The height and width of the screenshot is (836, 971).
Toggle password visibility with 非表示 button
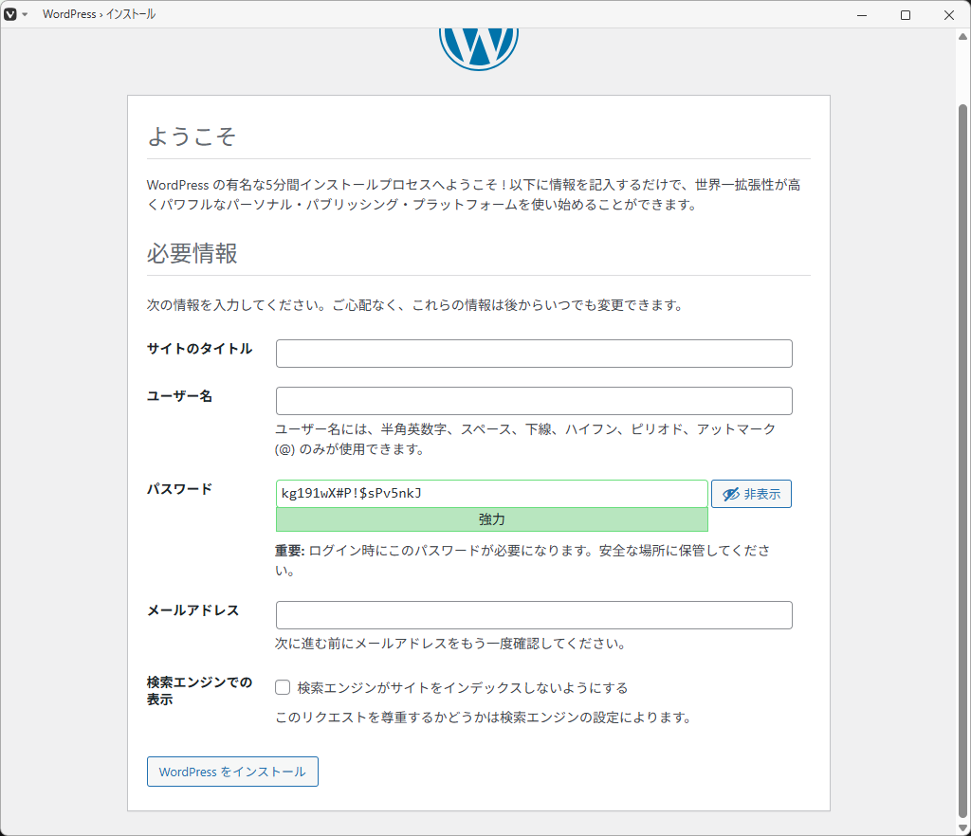click(751, 494)
